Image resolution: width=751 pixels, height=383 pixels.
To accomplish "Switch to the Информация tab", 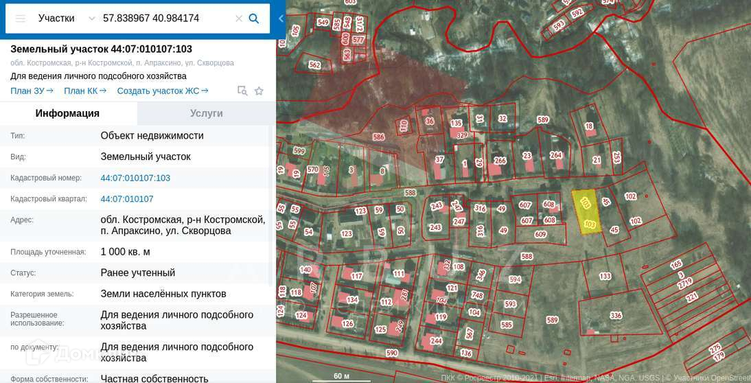I will click(x=67, y=113).
